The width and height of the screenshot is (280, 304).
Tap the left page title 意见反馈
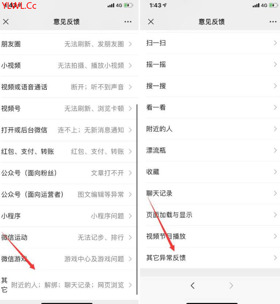pos(66,22)
